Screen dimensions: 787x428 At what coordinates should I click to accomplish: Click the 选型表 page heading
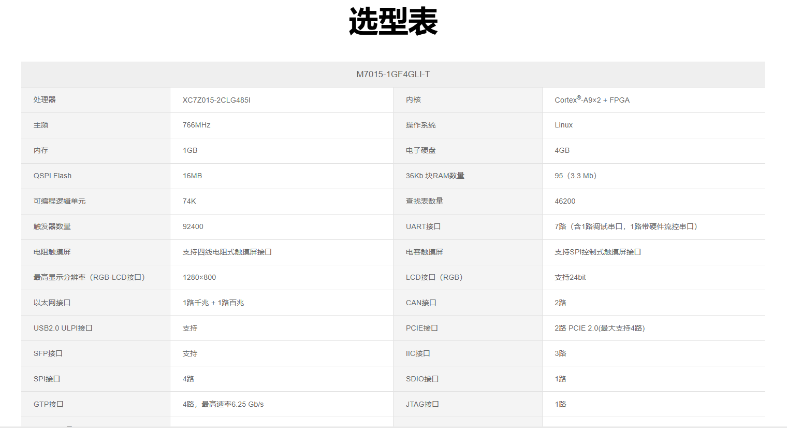coord(393,22)
